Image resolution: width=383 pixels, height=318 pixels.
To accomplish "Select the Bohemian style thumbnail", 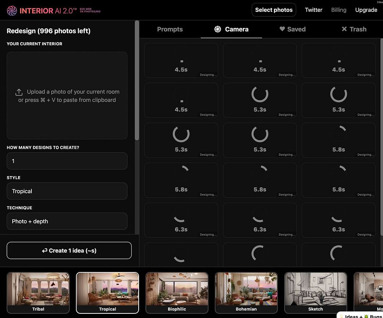I will point(246,293).
